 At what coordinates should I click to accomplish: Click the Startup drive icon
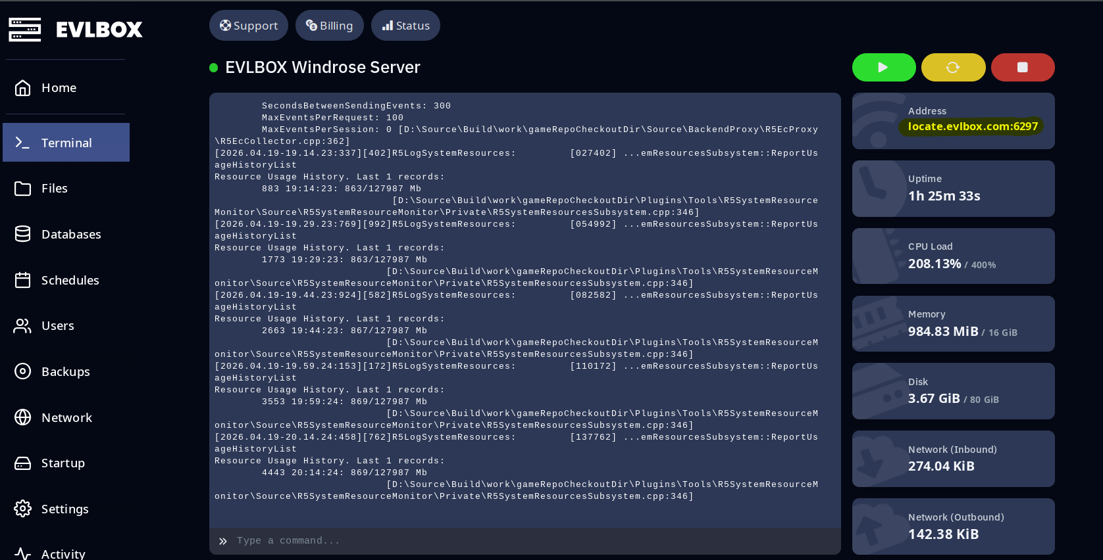[x=22, y=463]
